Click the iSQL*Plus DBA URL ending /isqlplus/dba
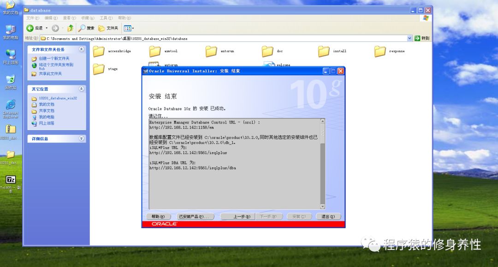This screenshot has width=498, height=267. pos(192,168)
